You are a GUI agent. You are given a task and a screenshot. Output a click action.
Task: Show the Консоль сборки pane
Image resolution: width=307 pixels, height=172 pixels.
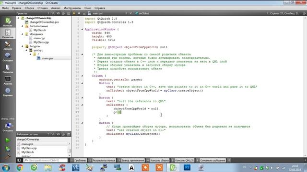[x=158, y=161]
